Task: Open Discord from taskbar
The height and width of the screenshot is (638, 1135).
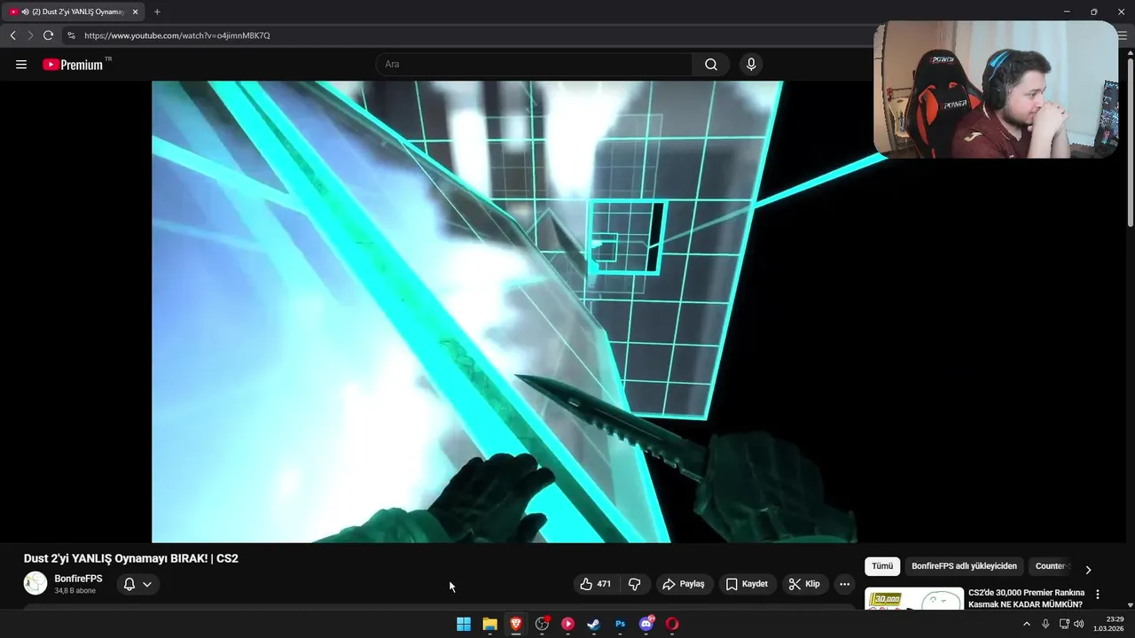Action: point(646,624)
